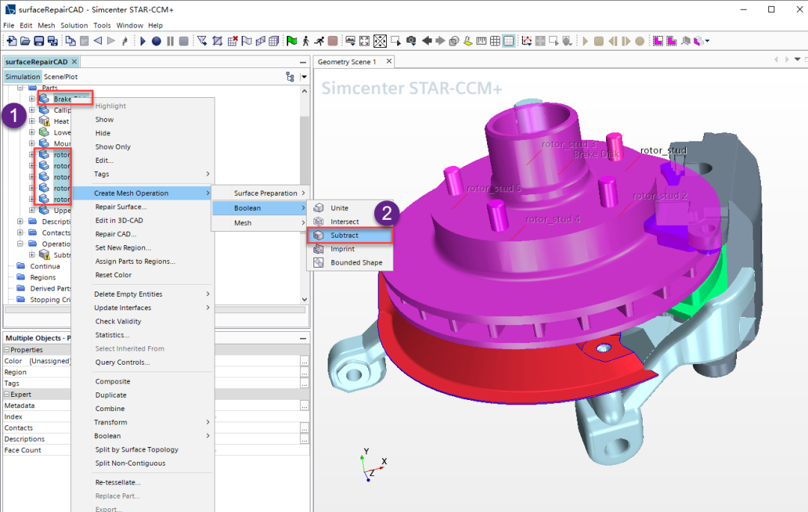Select Bounded Shape menu entry
This screenshot has width=808, height=512.
pyautogui.click(x=350, y=262)
